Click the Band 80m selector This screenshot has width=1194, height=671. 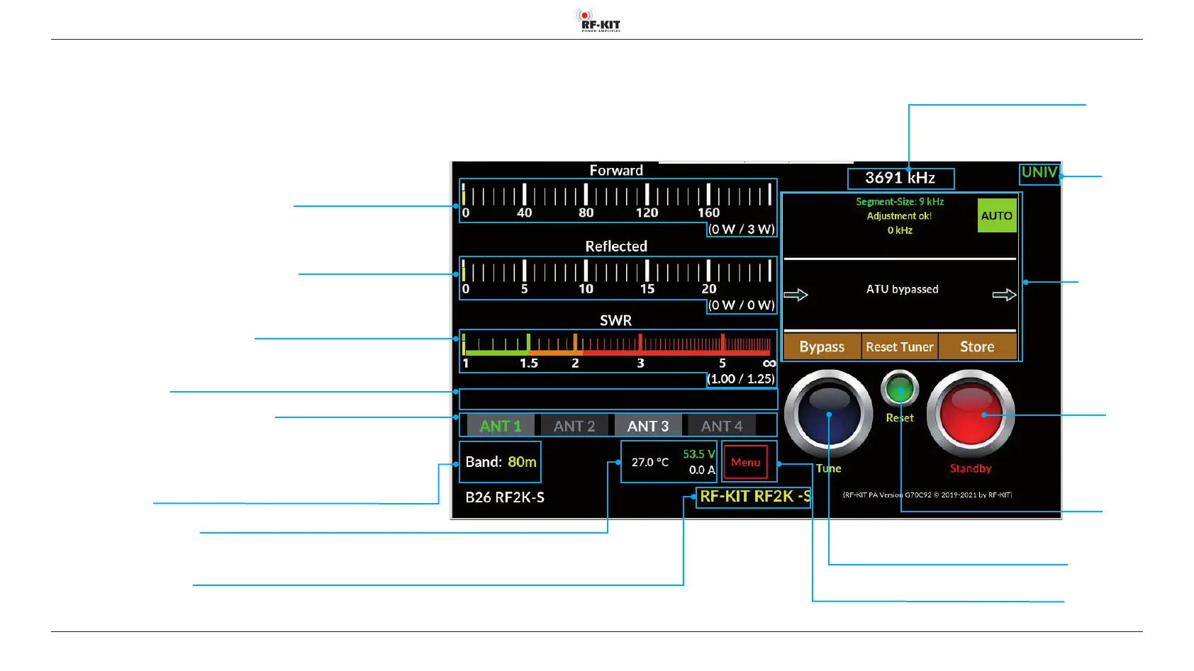501,462
